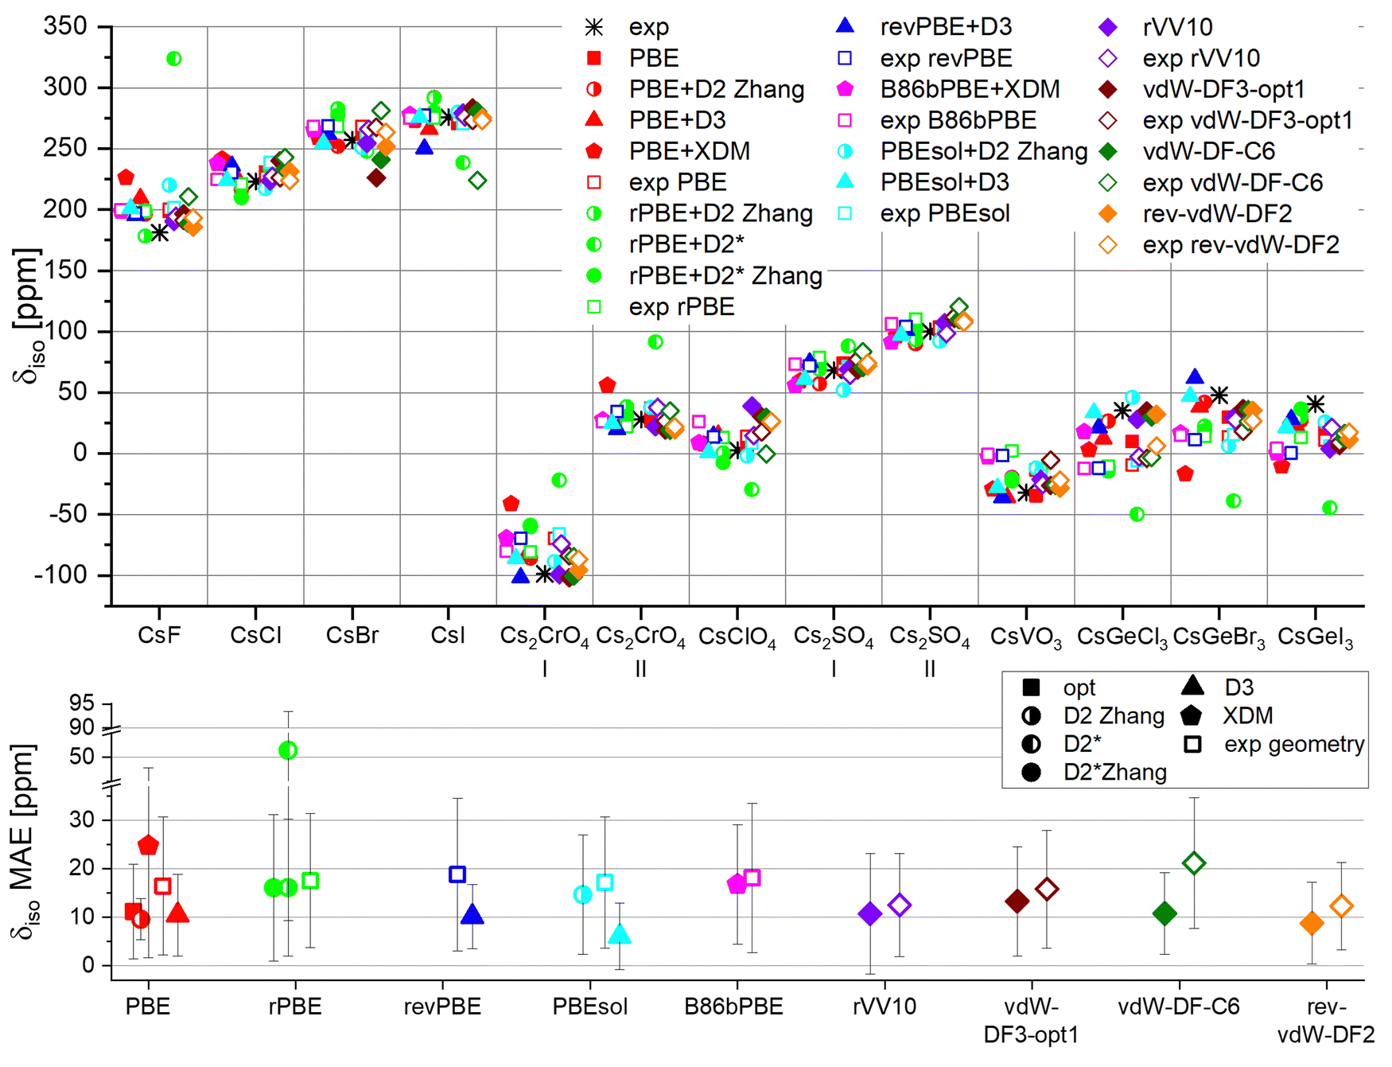
Task: Click the 'CsCl' x-axis label
Action: coord(255,636)
